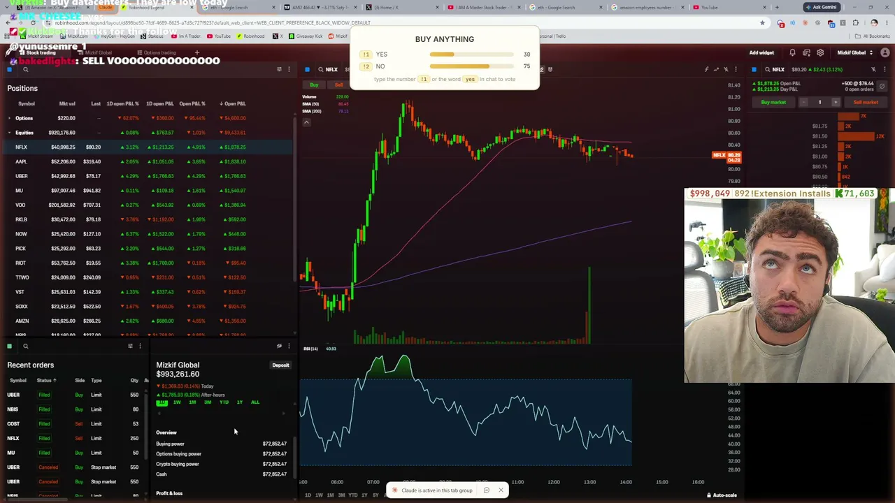Open account widget three-dot menu
The height and width of the screenshot is (503, 895).
(x=289, y=346)
